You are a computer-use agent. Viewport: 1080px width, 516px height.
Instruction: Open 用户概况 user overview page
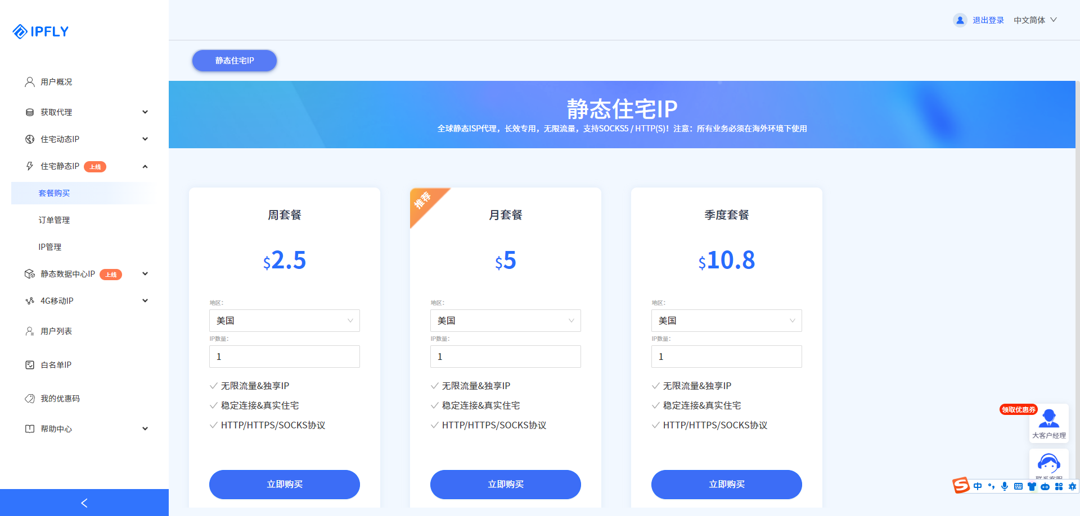tap(56, 82)
